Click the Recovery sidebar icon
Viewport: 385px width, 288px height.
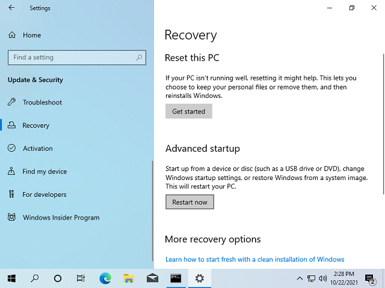11,125
